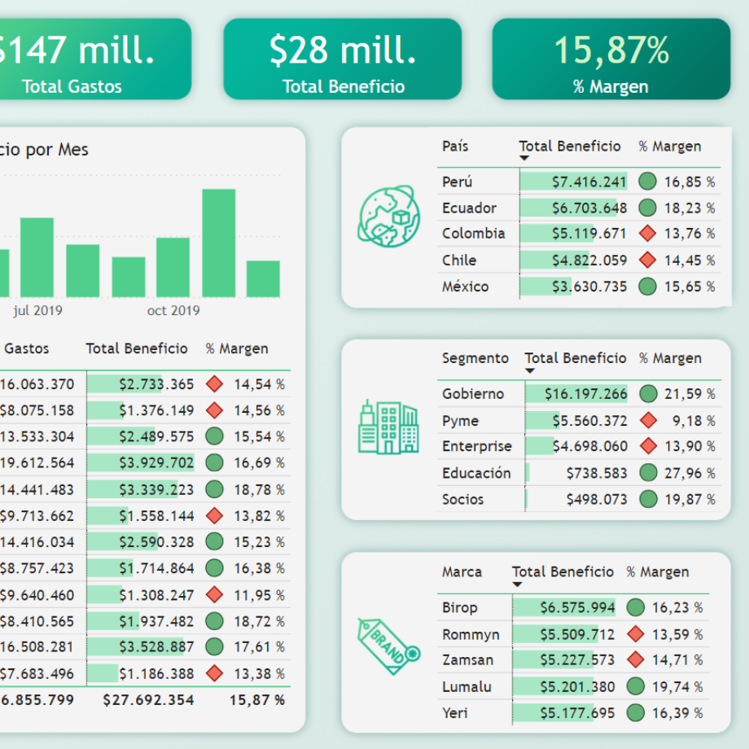Click the globe icon beside País table
Viewport: 749px width, 749px height.
click(388, 217)
